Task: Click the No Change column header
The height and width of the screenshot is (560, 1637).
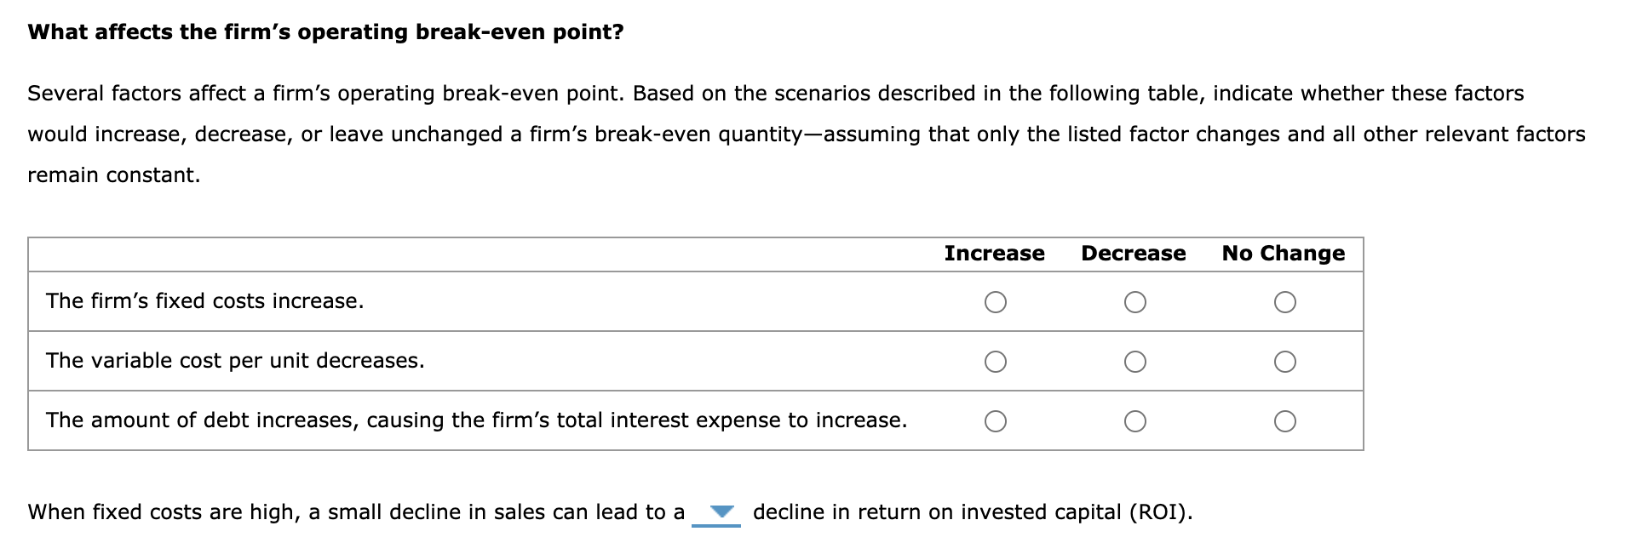Action: click(1284, 253)
